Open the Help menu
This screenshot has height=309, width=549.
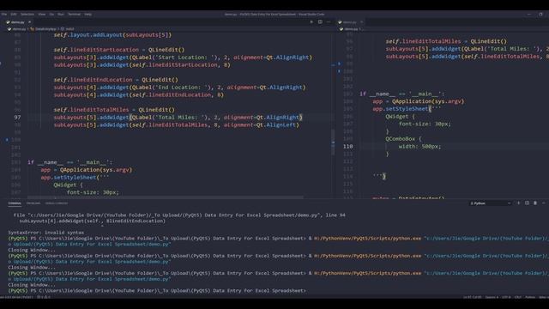[87, 15]
